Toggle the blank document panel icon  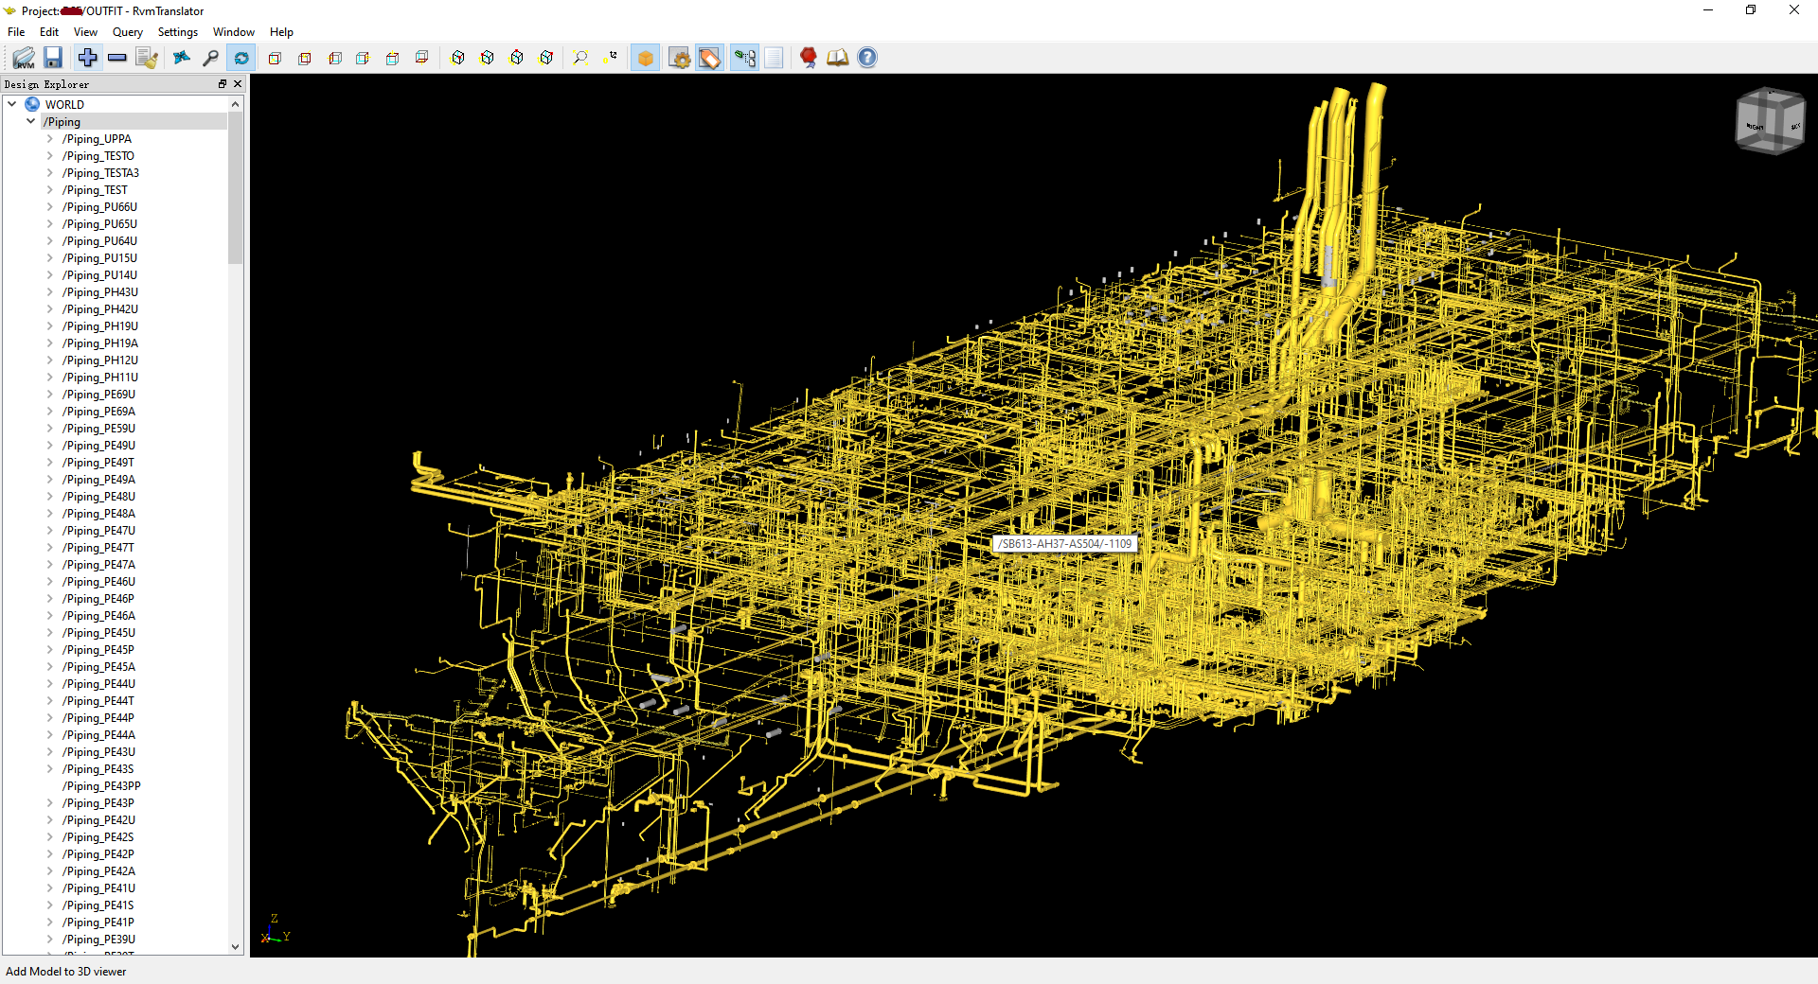point(774,58)
